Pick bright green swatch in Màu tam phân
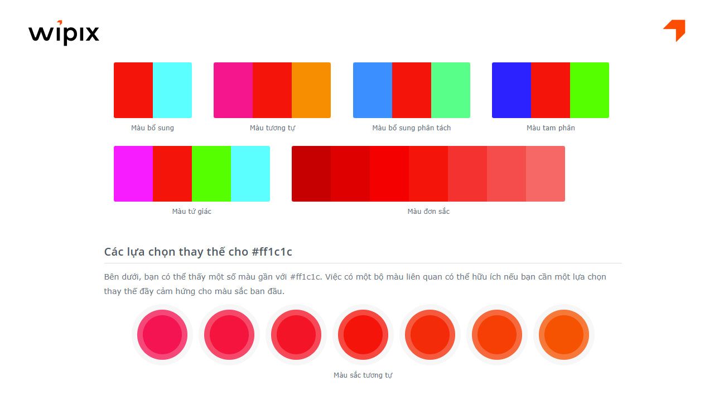Viewport: 714px width, 401px height. tap(590, 90)
